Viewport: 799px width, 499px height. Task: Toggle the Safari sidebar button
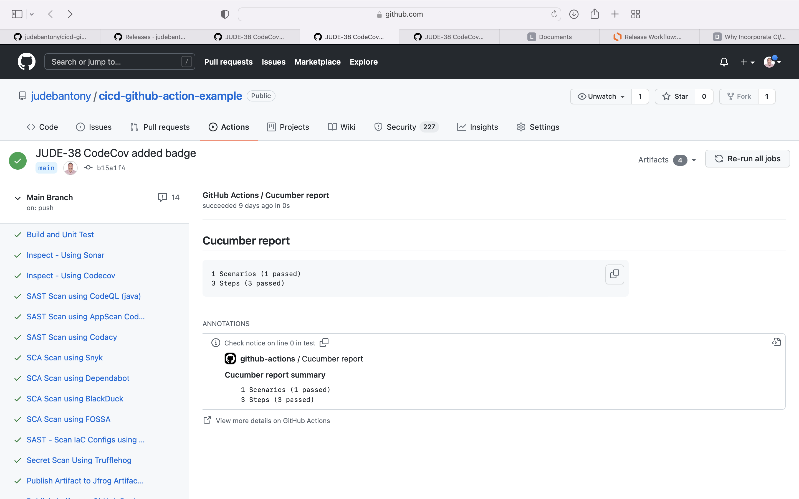click(x=17, y=14)
